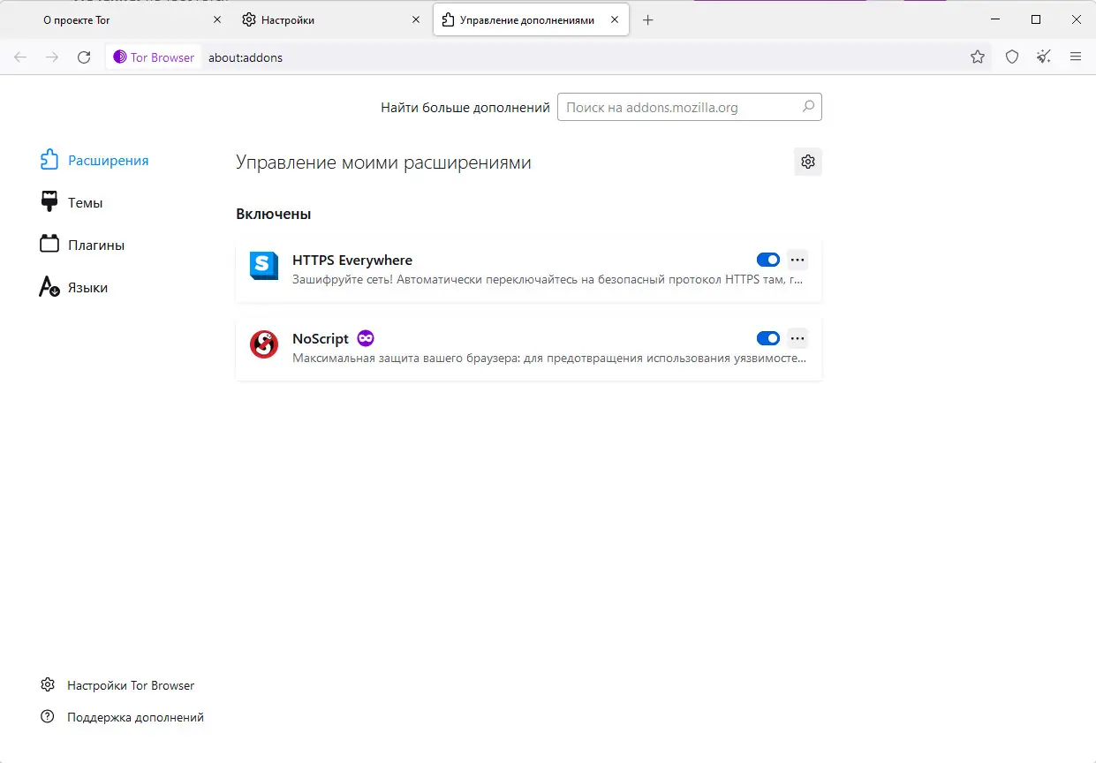Click the HTTPS Everywhere extension icon

click(x=264, y=266)
